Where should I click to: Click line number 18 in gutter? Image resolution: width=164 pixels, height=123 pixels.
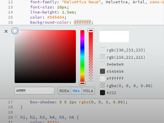(x=10, y=107)
